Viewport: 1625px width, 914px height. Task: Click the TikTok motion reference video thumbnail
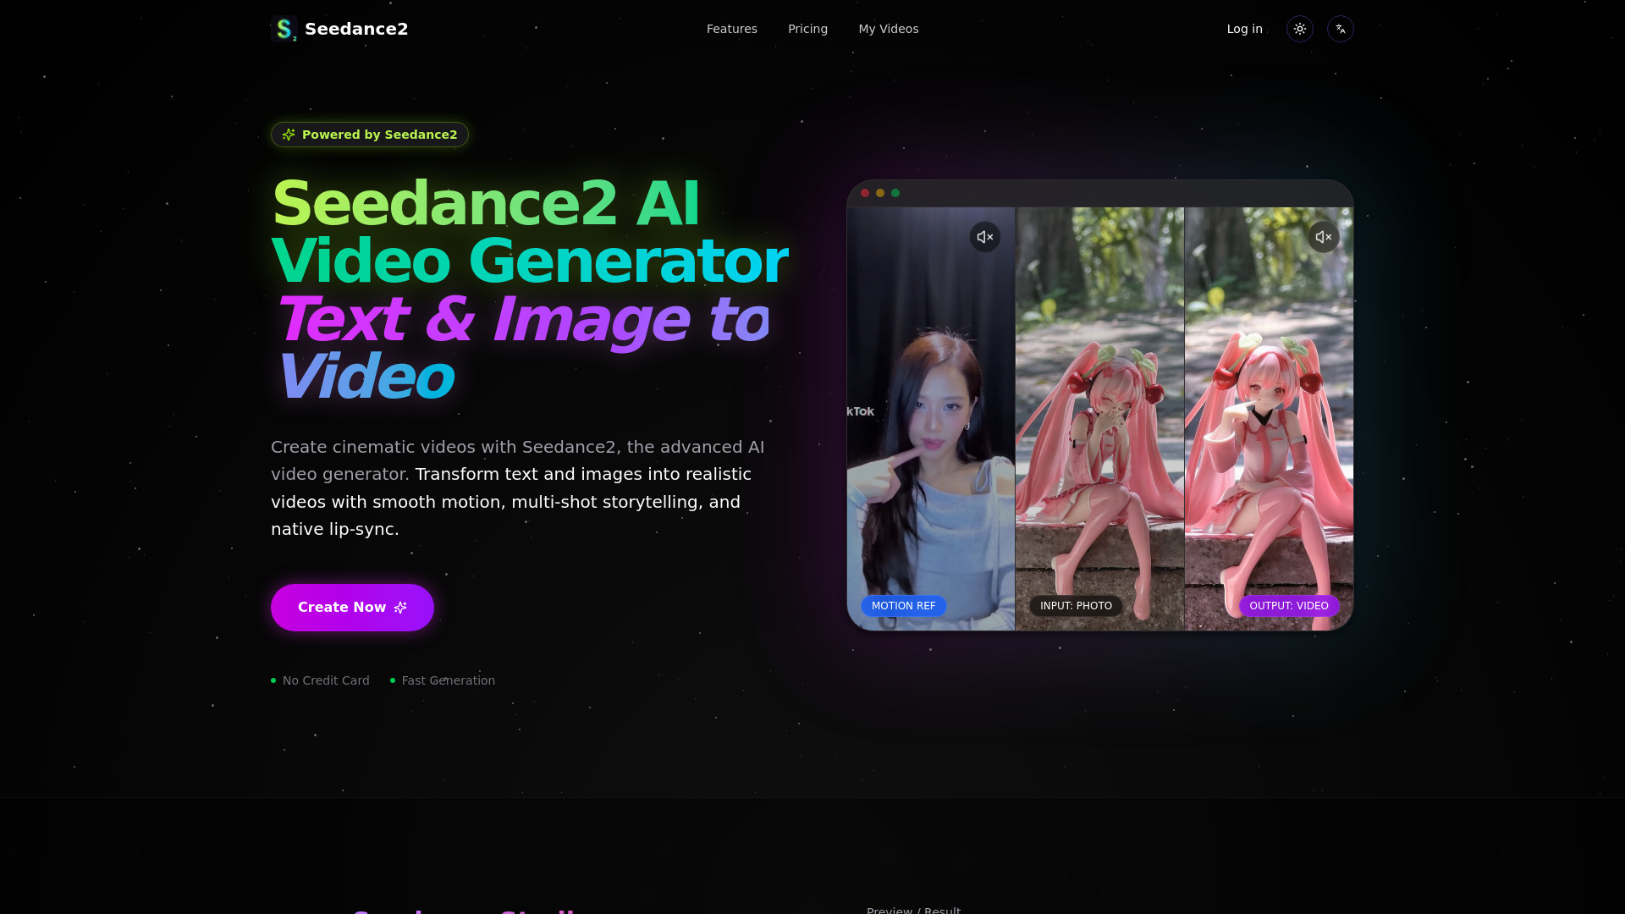coord(931,415)
